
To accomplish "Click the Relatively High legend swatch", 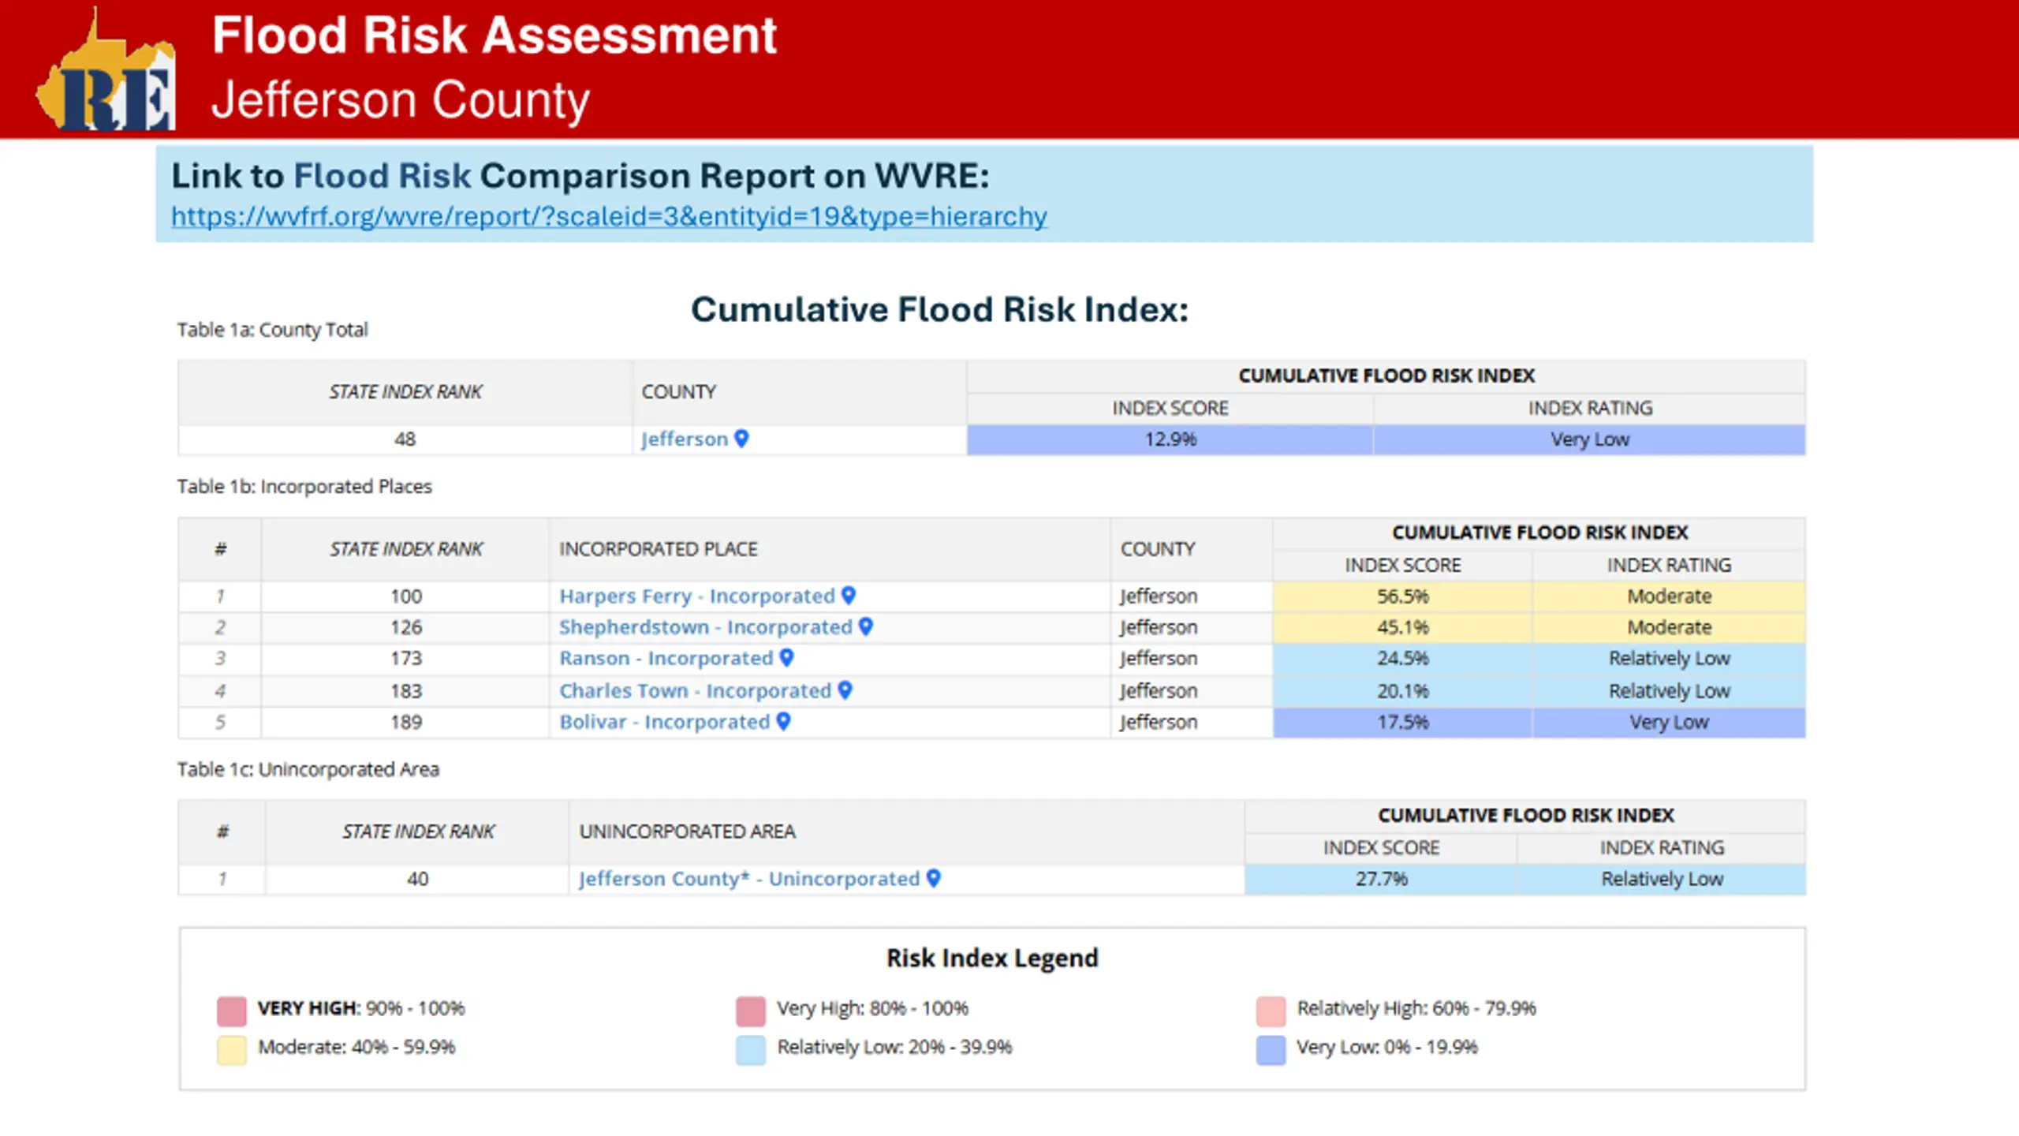I will (x=1271, y=1011).
